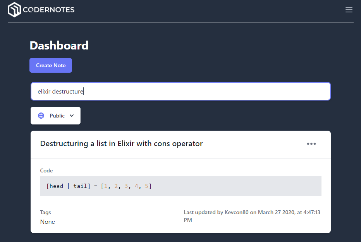
Task: Click the Last updated by Kevcon80 text
Action: (252, 216)
